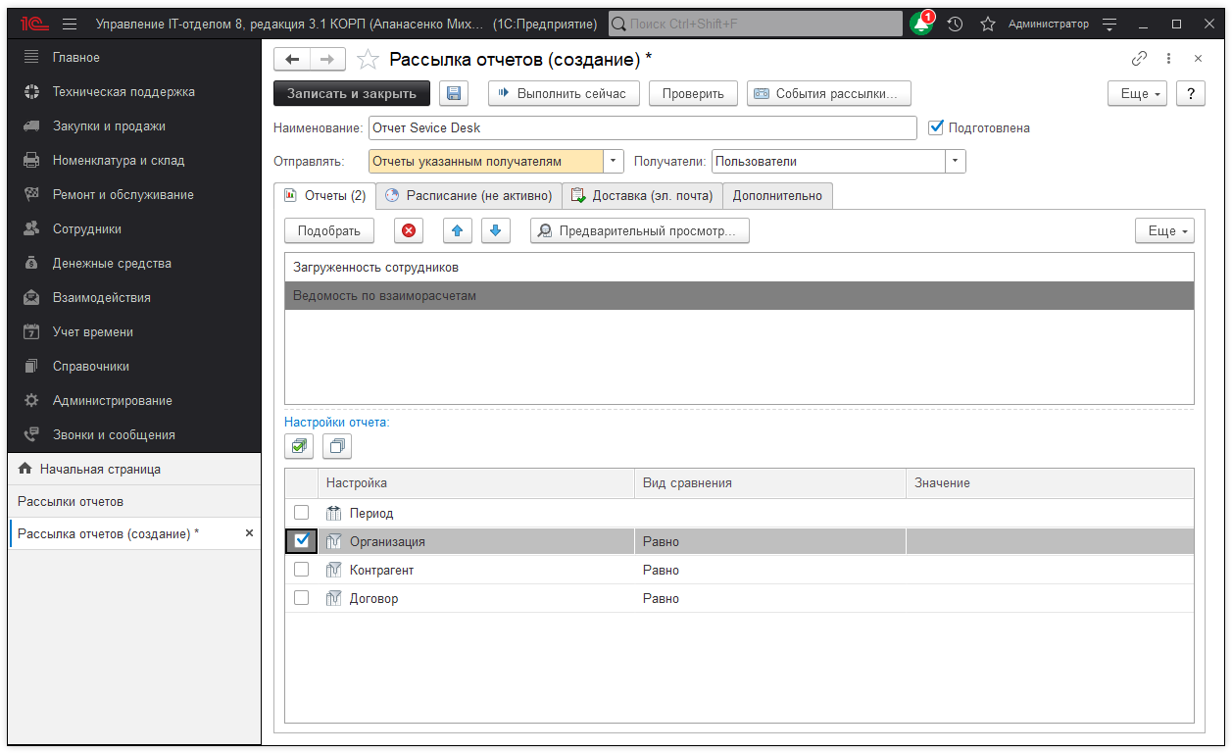The image size is (1232, 753).
Task: Switch to Расписание (не активно) tab
Action: point(469,196)
